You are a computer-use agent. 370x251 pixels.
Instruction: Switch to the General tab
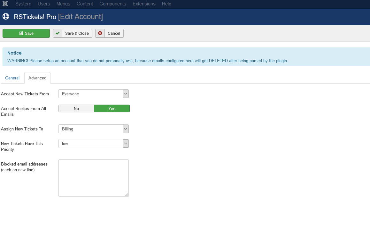click(12, 78)
